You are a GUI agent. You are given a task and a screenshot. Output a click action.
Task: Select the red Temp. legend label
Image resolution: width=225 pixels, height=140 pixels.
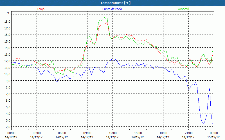point(41,9)
